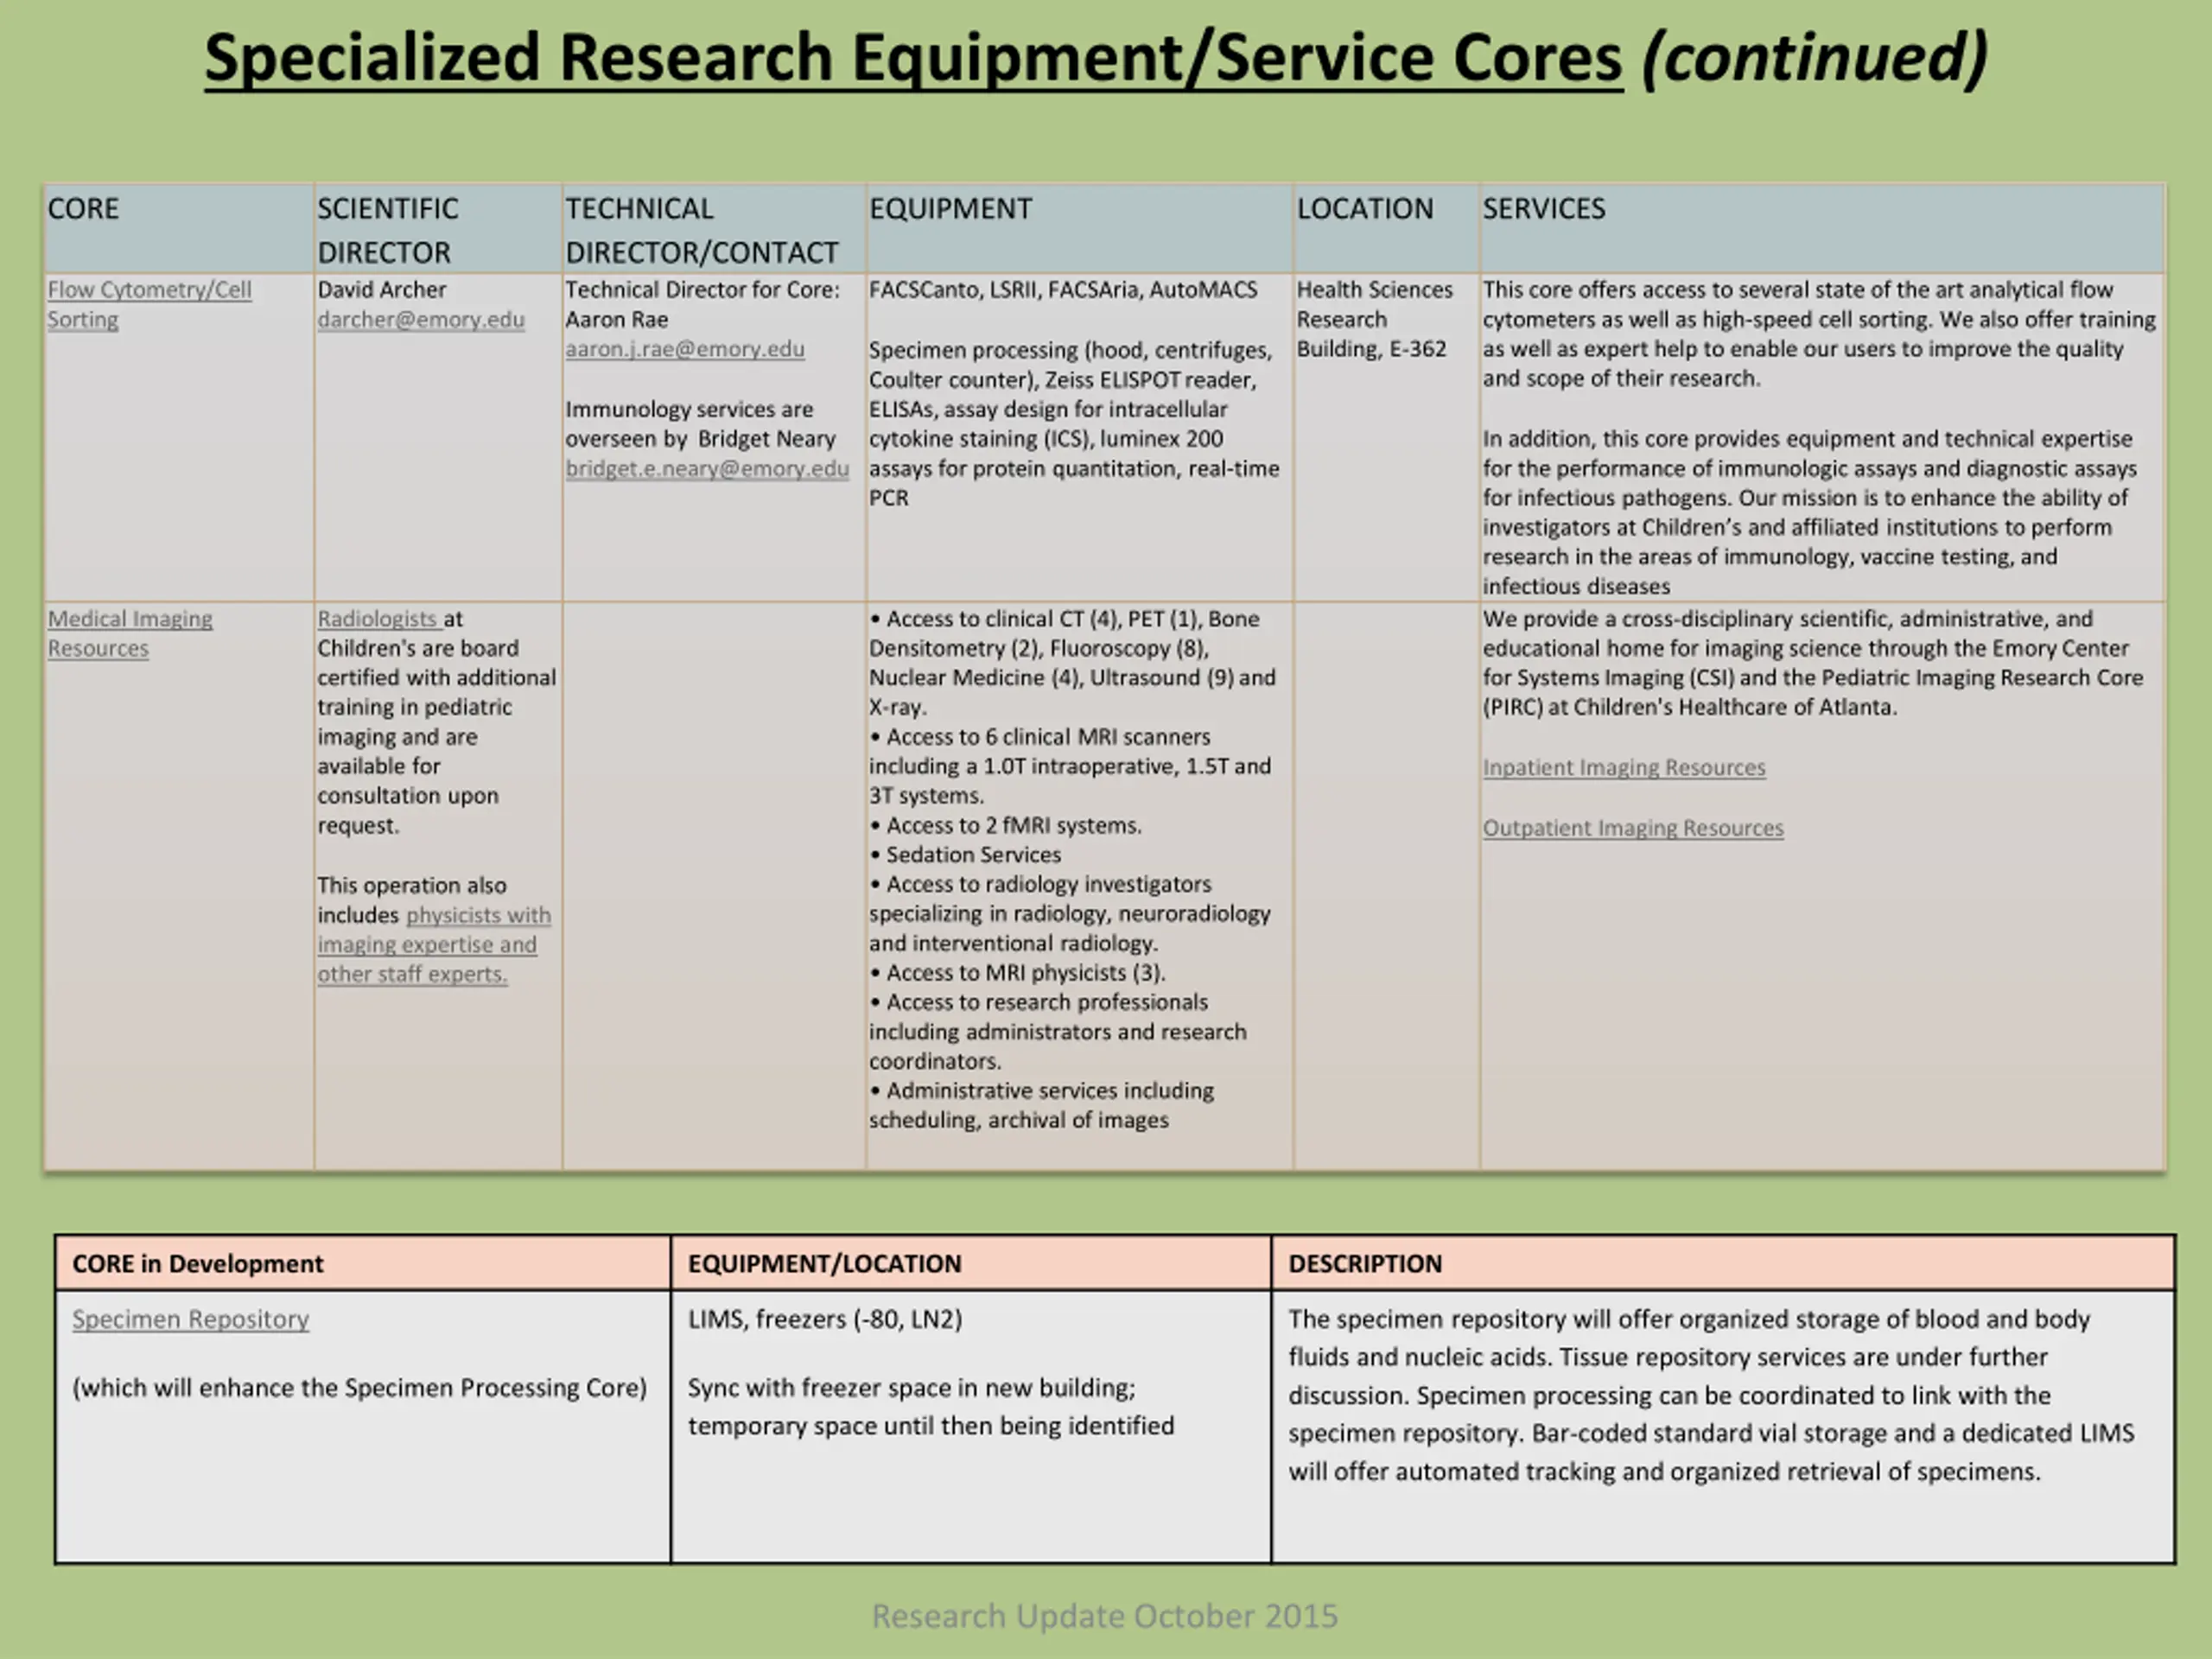Open the Radiologists link
This screenshot has width=2212, height=1659.
pyautogui.click(x=379, y=619)
